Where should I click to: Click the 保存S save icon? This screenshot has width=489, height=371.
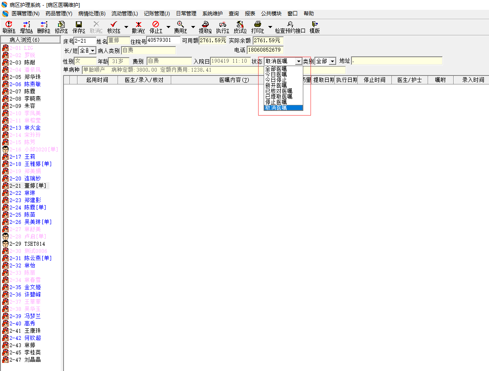[x=78, y=24]
